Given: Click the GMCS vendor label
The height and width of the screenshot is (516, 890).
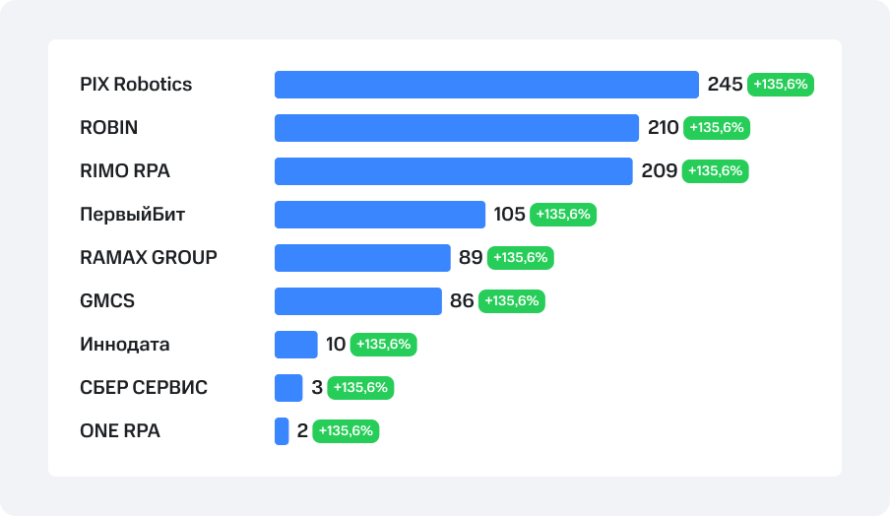Looking at the screenshot, I should coord(107,301).
